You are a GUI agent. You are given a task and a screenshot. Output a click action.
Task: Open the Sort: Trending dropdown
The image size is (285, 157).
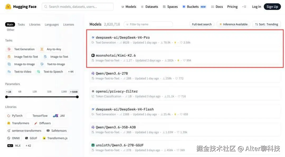coord(267,24)
